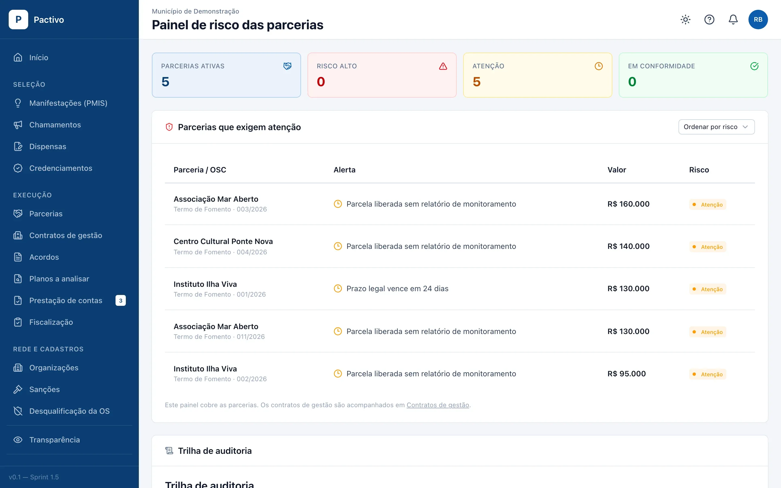Open notifications bell icon
781x488 pixels.
[x=733, y=20]
